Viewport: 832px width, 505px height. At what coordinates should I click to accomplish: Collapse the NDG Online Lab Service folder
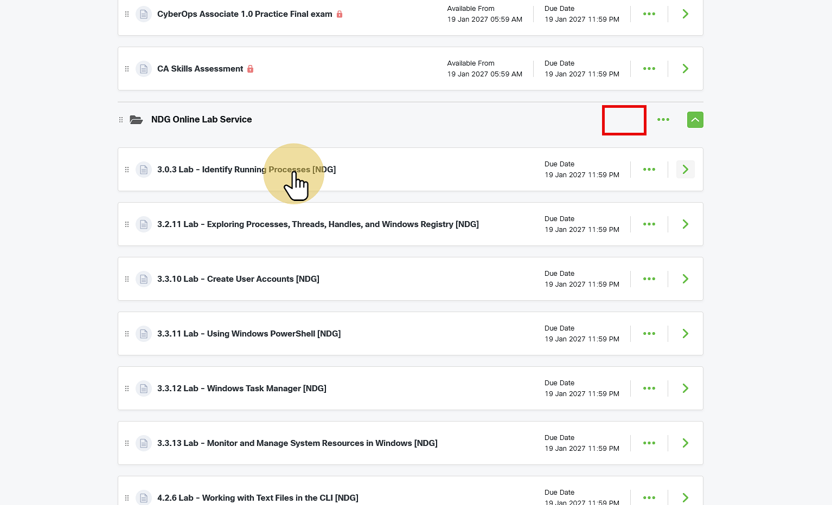coord(695,120)
